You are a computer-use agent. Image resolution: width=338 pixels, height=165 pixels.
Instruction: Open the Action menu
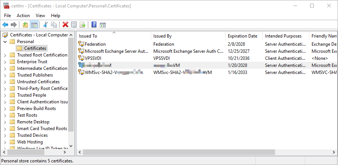(x=23, y=16)
